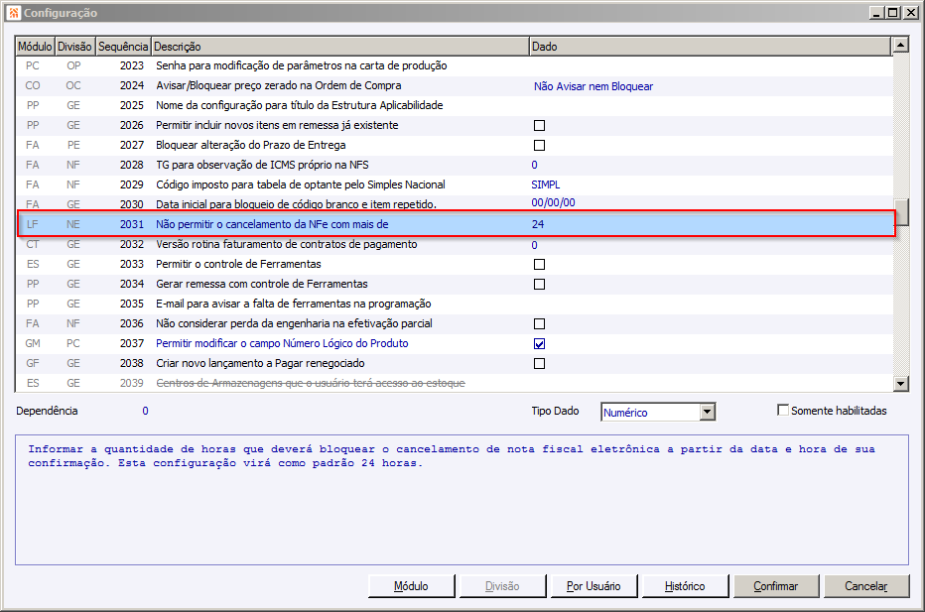Enable 'Permitir o controle de Ferramentas' checkbox
Image resolution: width=925 pixels, height=612 pixels.
(539, 264)
